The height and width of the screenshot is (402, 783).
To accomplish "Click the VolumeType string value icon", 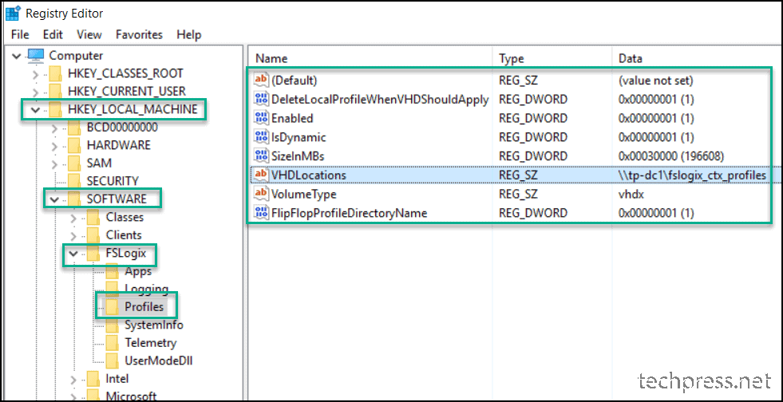I will click(x=261, y=194).
